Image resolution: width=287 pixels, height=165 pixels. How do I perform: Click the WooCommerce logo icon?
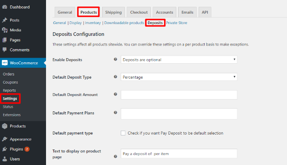(5, 63)
